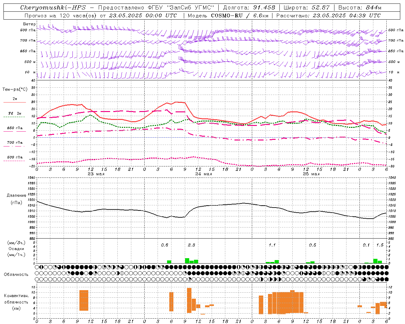Click the solid red "2м" legend line
Screen dimensions: 405x324
click(15, 103)
